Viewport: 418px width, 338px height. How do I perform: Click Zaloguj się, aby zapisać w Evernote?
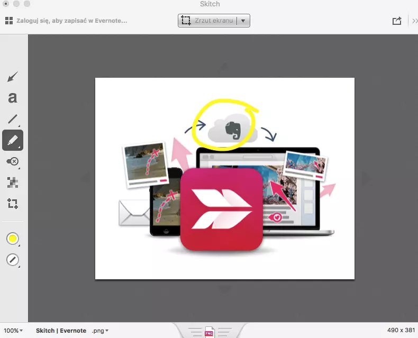tap(72, 21)
